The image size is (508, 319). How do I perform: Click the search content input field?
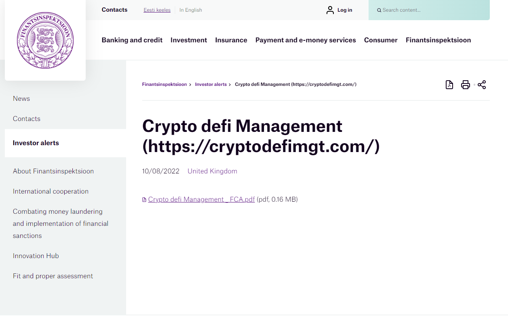(432, 10)
